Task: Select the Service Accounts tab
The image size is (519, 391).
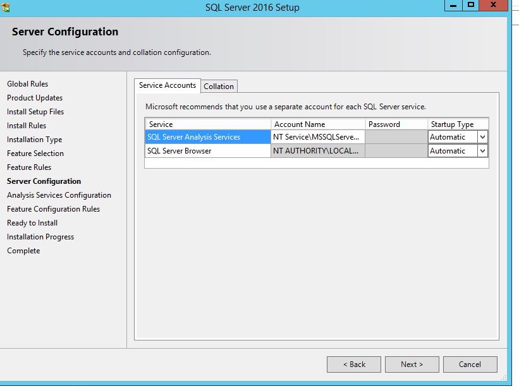Action: point(167,85)
